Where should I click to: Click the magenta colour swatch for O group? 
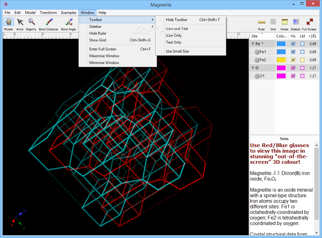tap(281, 68)
